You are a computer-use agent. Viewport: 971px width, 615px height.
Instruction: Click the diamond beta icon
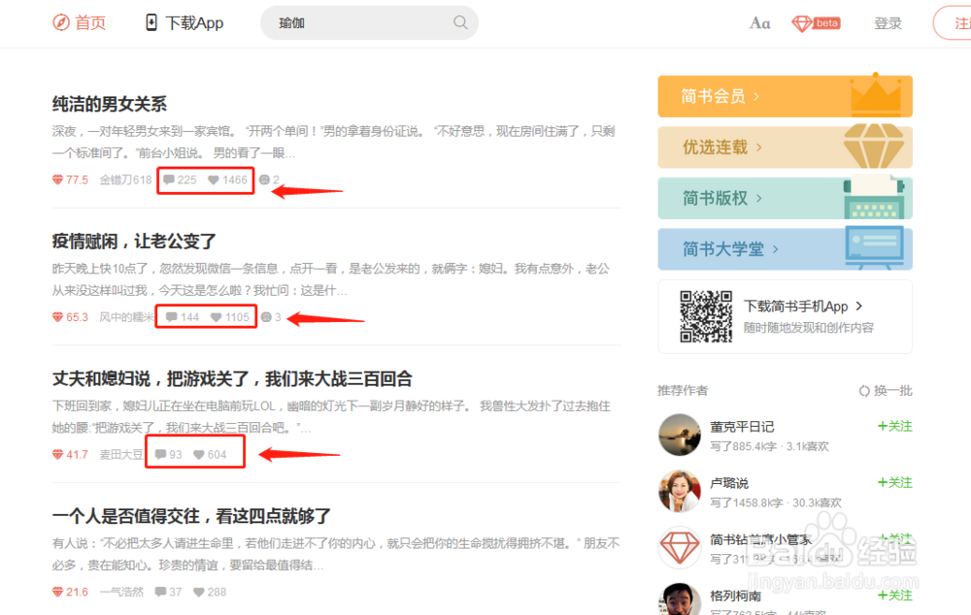click(x=817, y=23)
